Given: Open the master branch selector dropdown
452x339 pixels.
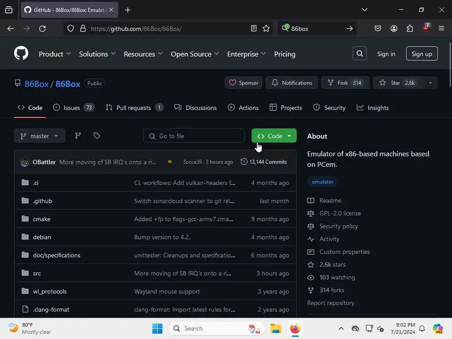Looking at the screenshot, I should (x=39, y=136).
